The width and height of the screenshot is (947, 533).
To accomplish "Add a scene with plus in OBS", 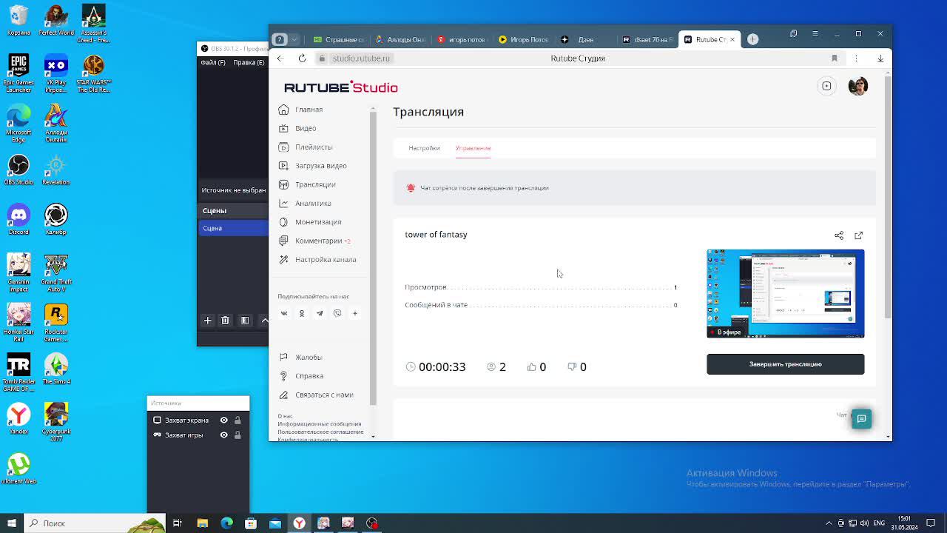I will tap(207, 321).
